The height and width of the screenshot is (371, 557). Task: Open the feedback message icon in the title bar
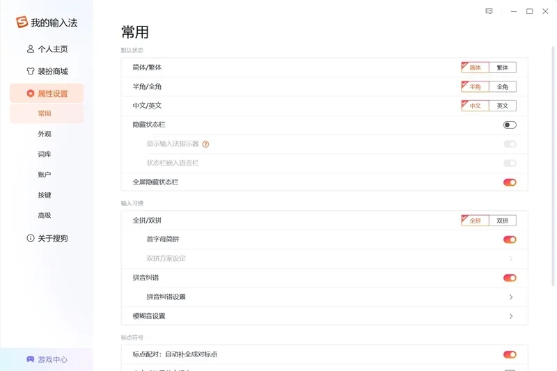(489, 11)
